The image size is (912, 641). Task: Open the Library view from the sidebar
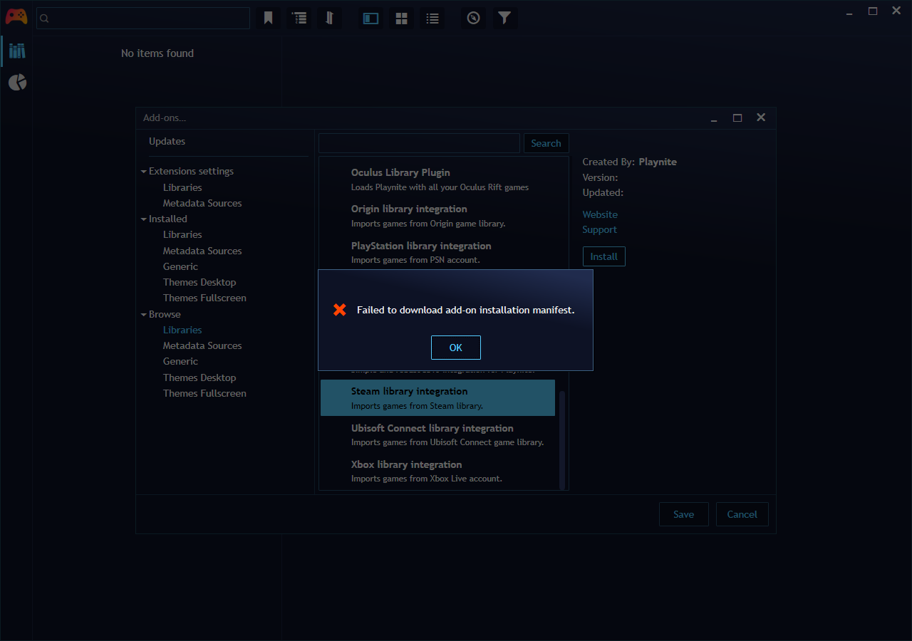click(x=16, y=51)
